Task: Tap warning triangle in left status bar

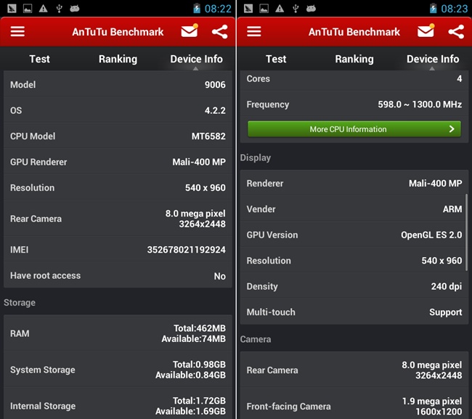Action: pyautogui.click(x=44, y=9)
